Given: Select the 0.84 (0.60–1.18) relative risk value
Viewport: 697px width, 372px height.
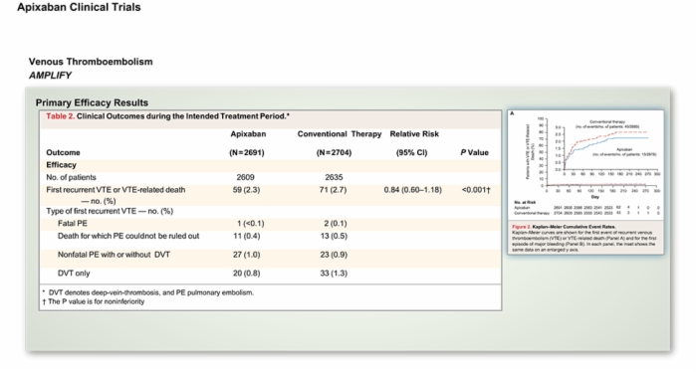Looking at the screenshot, I should (413, 190).
